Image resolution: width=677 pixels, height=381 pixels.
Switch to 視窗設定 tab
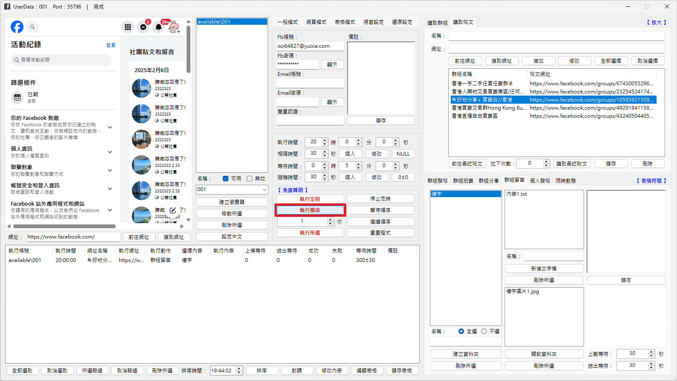pos(374,22)
